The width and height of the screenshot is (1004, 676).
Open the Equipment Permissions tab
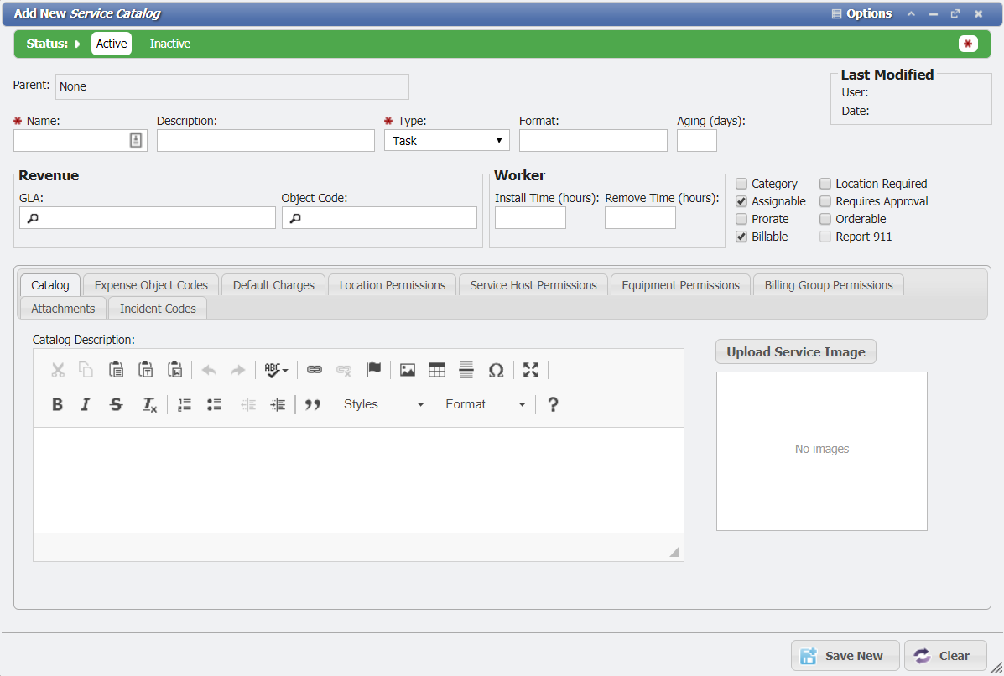[x=680, y=284]
